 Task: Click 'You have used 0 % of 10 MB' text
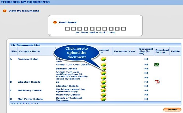tap(95, 32)
